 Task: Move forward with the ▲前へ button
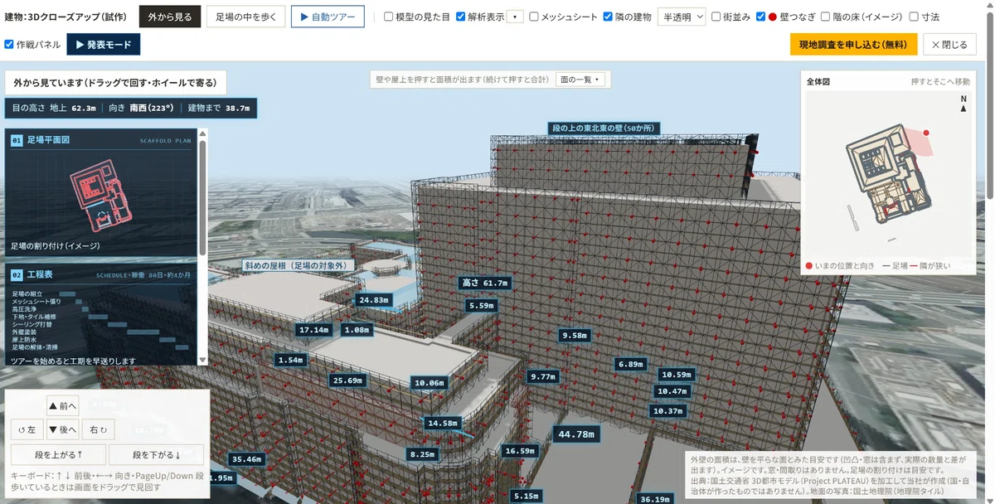pos(63,406)
